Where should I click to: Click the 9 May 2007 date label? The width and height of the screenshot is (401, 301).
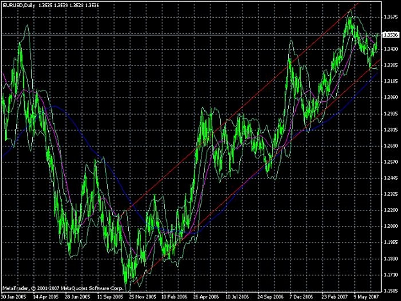(x=366, y=297)
